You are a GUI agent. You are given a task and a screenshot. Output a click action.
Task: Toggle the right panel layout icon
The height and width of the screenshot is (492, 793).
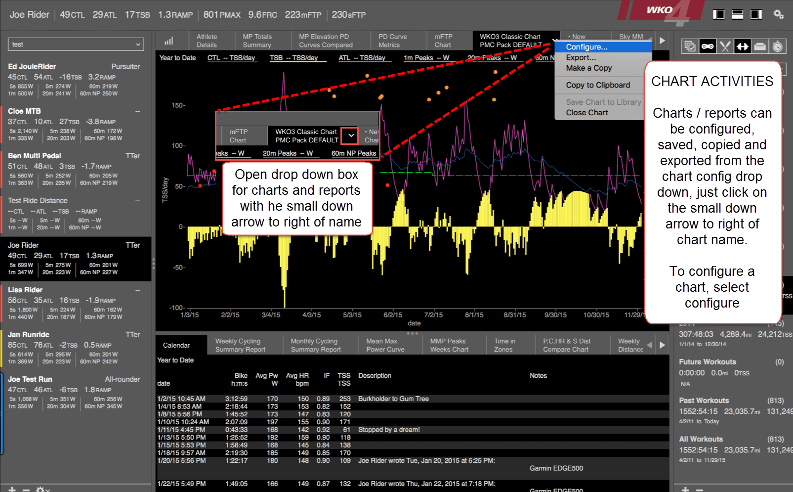click(x=756, y=14)
